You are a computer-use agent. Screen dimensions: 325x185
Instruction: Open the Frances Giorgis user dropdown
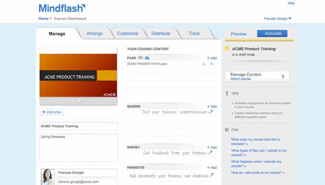[x=277, y=18]
